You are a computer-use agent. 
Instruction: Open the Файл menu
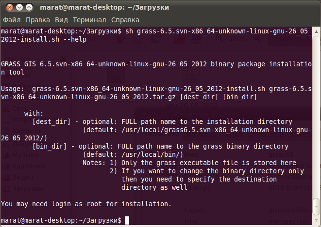point(12,20)
